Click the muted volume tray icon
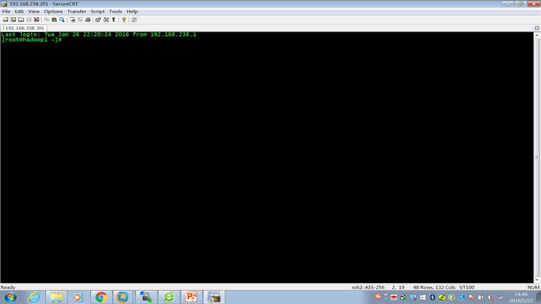Image resolution: width=541 pixels, height=304 pixels. (x=490, y=297)
